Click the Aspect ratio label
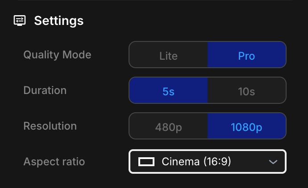This screenshot has width=308, height=188. (54, 161)
